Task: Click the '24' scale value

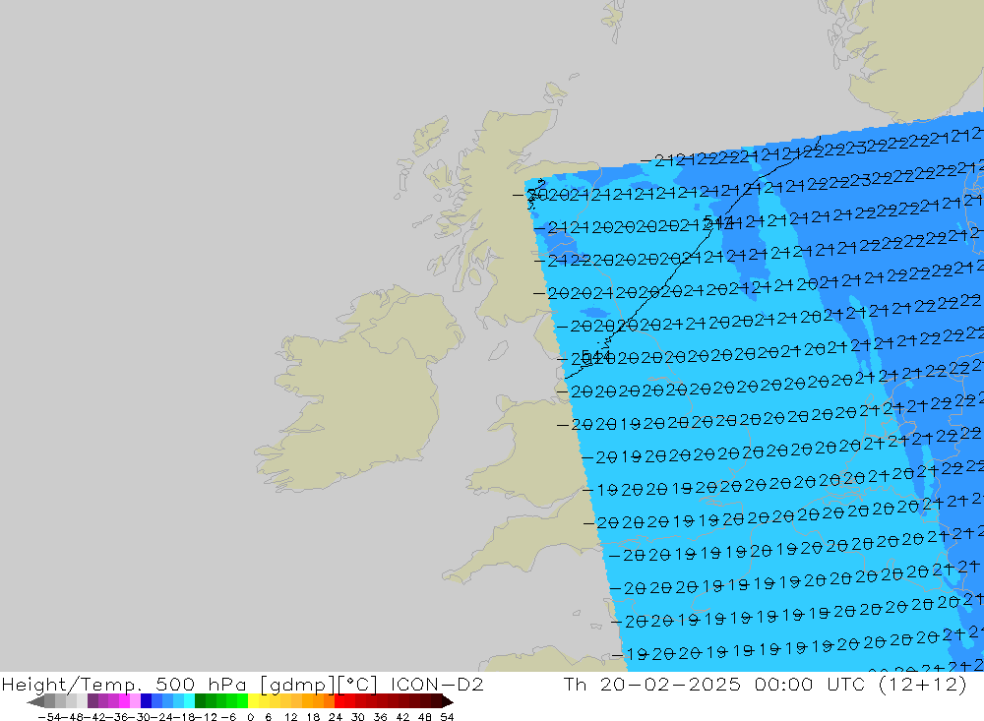Action: tap(336, 717)
